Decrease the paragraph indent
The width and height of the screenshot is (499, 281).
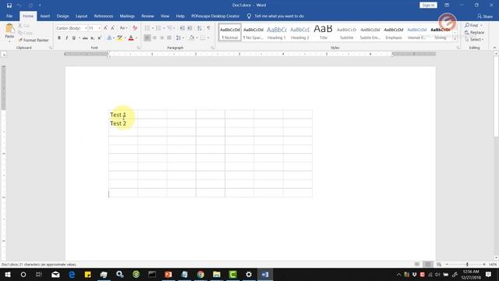(182, 28)
